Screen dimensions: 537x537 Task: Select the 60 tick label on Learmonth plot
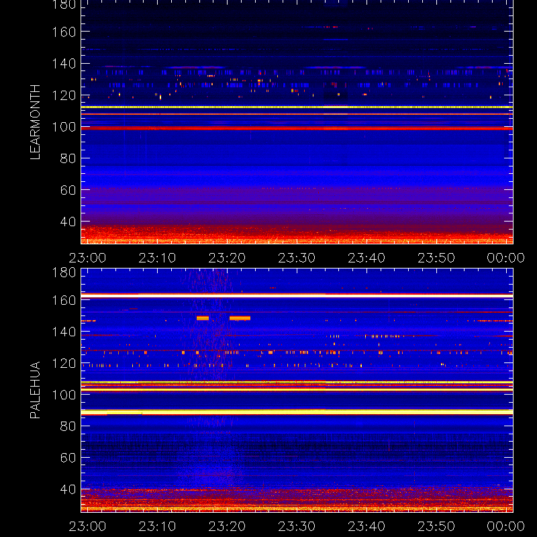coord(68,190)
